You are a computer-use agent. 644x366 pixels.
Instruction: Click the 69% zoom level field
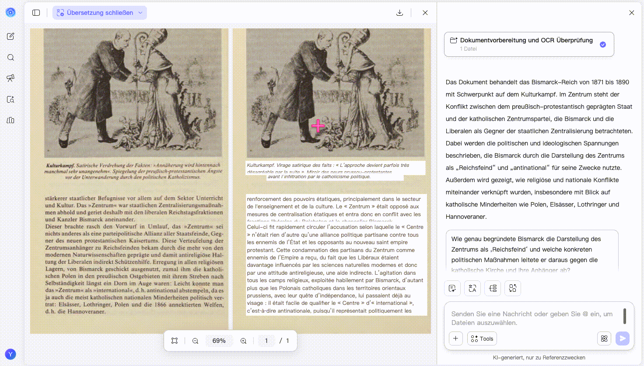pyautogui.click(x=219, y=341)
